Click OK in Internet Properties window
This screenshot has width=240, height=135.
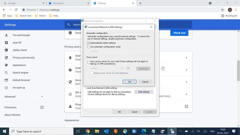coord(119,112)
